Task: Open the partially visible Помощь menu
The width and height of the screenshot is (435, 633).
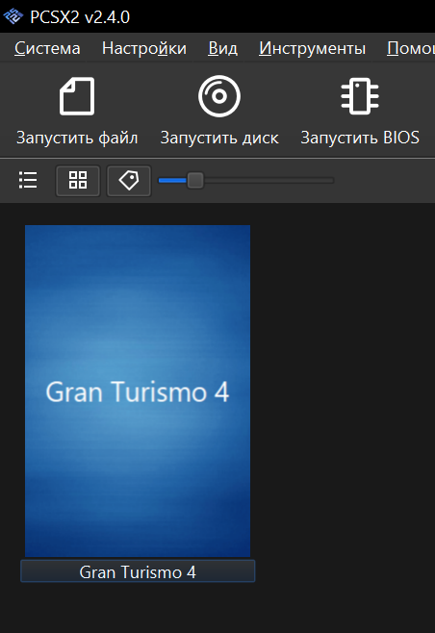Action: pos(410,48)
